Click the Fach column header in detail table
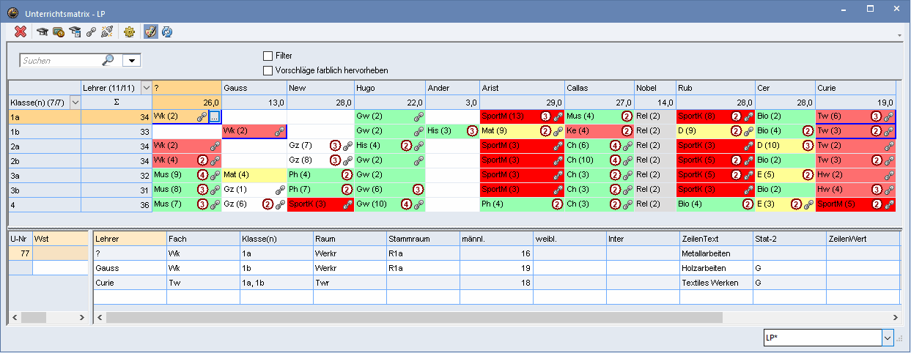 [203, 238]
